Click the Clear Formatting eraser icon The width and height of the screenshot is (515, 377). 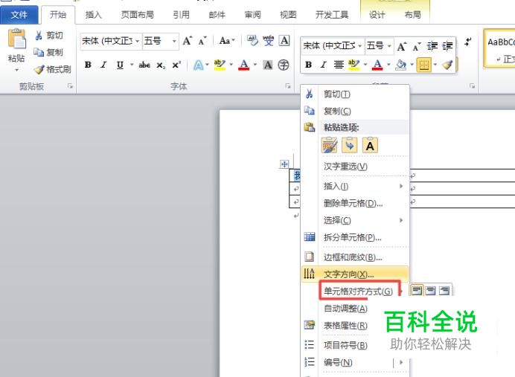point(252,41)
